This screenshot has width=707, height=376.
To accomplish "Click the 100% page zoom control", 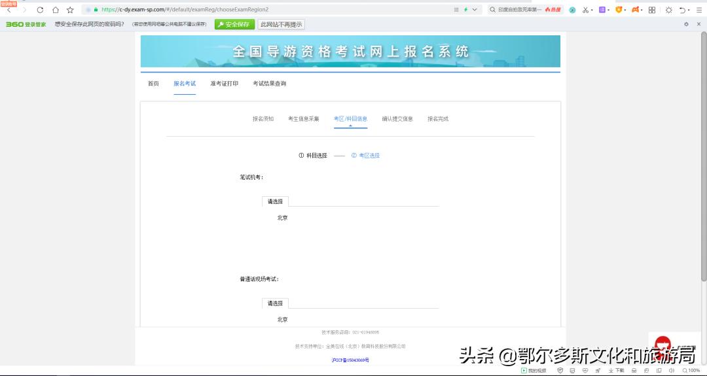I will tap(691, 371).
